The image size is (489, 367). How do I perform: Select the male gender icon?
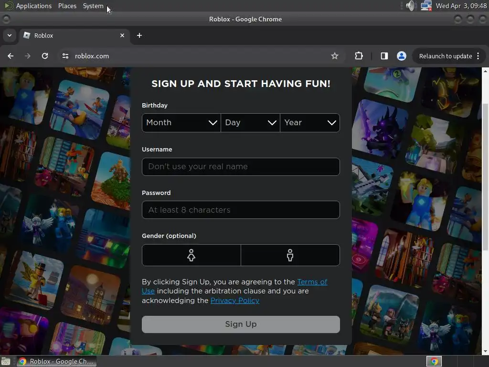290,255
